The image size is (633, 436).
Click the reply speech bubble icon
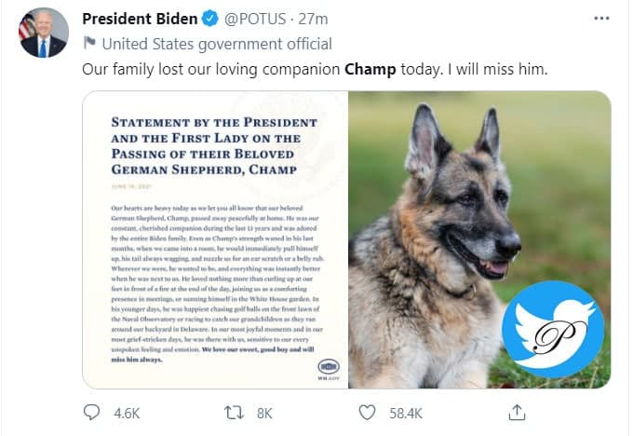coord(91,412)
